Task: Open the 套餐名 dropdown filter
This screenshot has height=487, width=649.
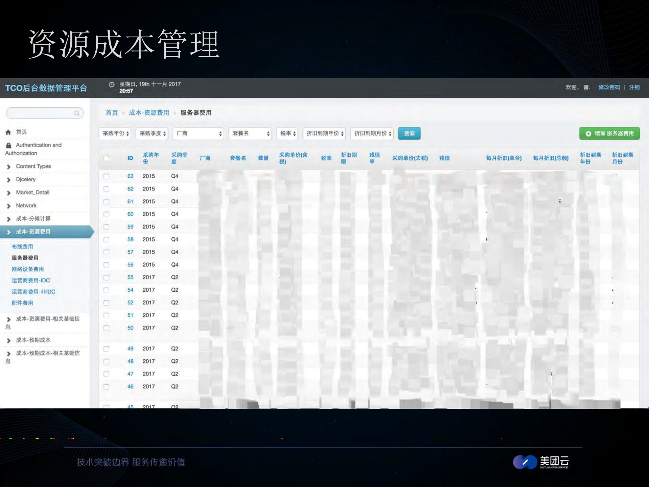Action: point(250,133)
